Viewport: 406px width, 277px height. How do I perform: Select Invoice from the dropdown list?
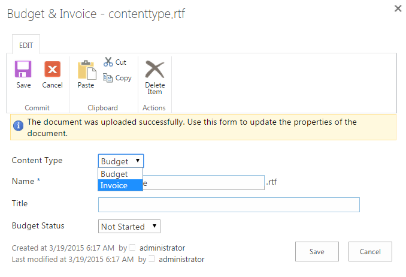click(120, 185)
